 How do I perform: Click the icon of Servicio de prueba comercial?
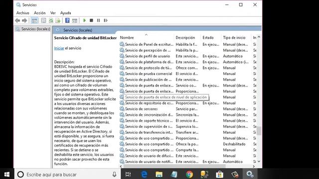[x=122, y=74]
